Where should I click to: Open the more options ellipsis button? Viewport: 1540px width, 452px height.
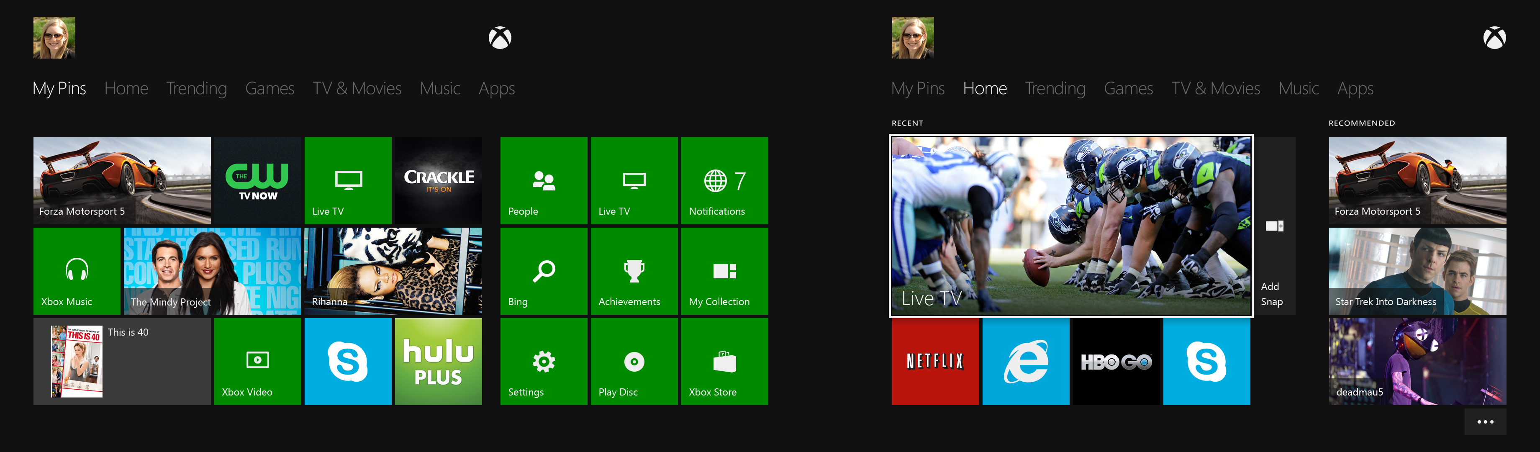1485,422
